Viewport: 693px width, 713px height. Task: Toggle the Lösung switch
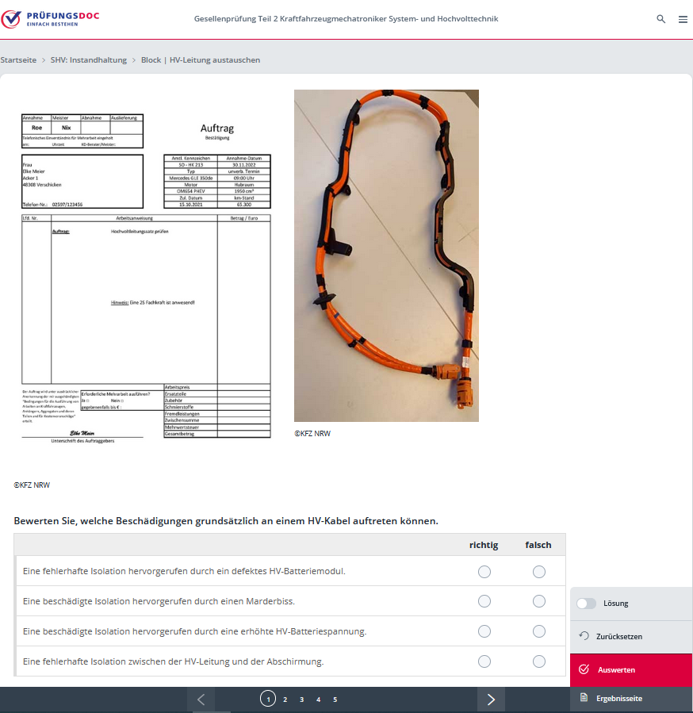pos(586,603)
